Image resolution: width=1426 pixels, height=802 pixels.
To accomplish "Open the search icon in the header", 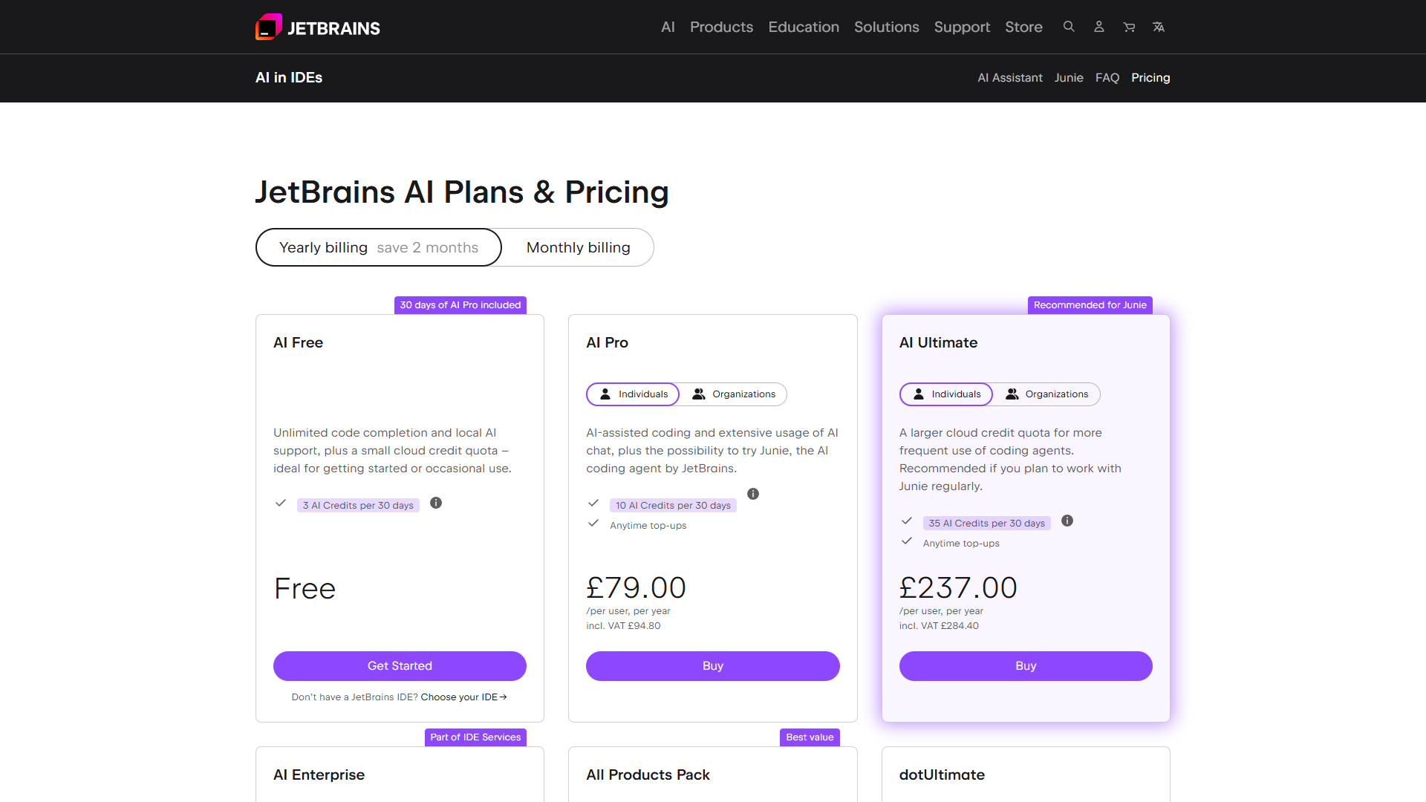I will [x=1068, y=27].
